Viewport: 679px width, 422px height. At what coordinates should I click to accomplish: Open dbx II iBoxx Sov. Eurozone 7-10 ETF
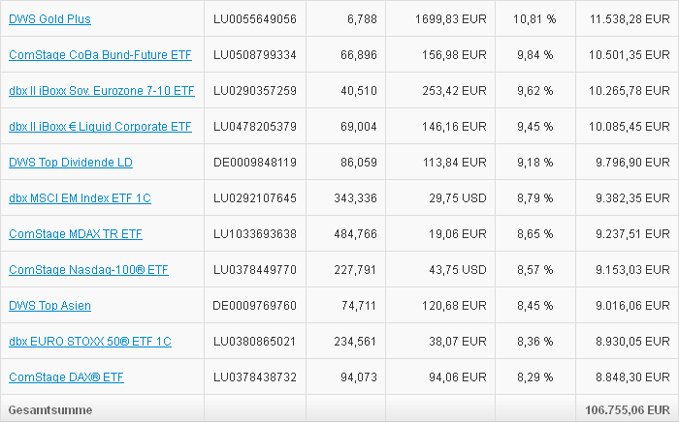(102, 91)
